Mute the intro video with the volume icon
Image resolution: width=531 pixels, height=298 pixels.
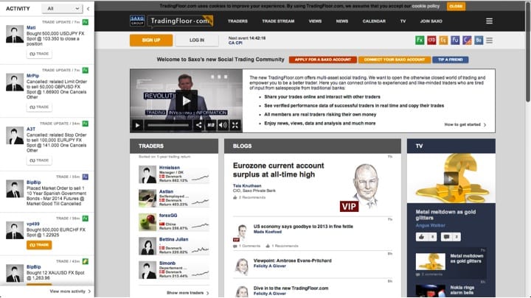point(223,125)
